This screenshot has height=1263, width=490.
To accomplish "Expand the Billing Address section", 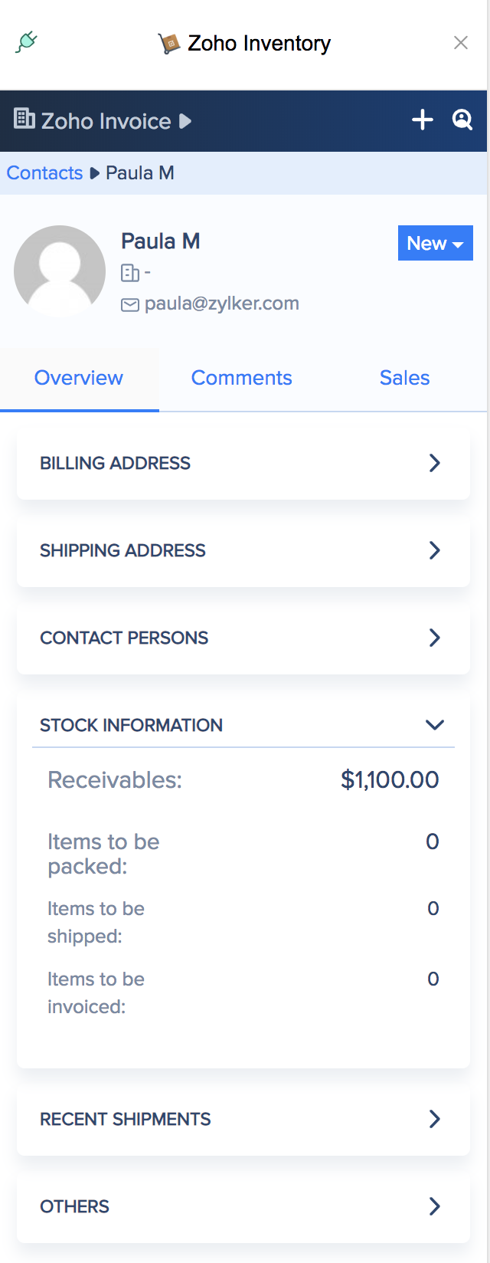I will (x=434, y=463).
